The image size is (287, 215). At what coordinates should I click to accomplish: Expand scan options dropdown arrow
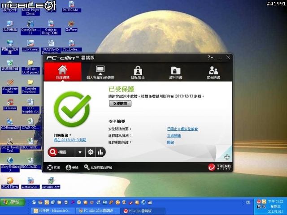(80, 152)
